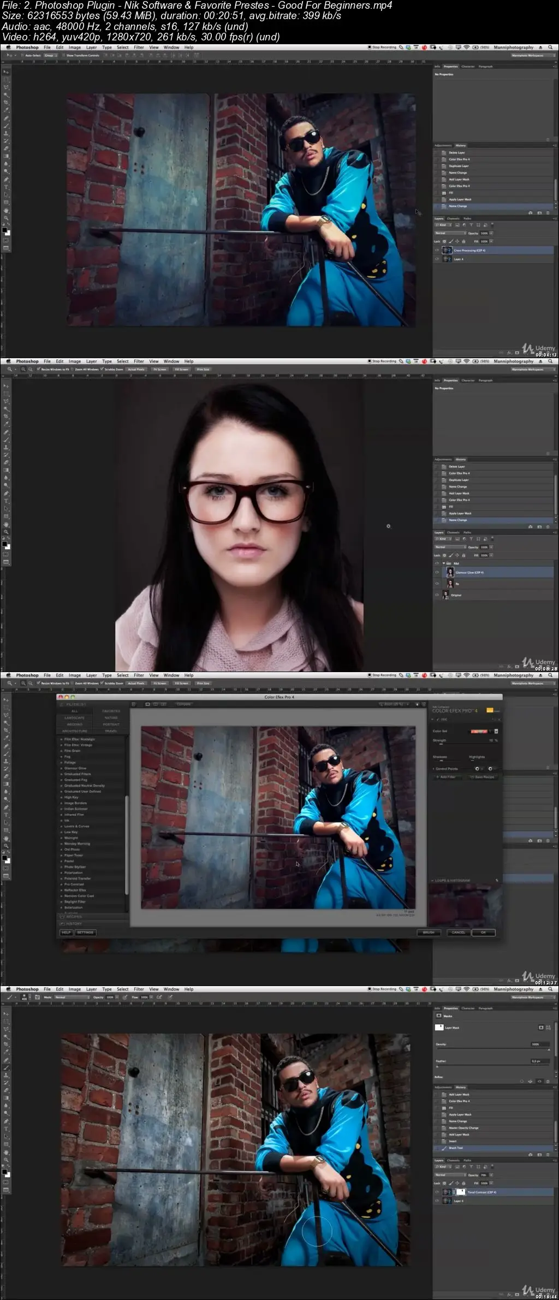559x1300 pixels.
Task: Open SETTINGS in the Color Efex Pro window
Action: coord(85,932)
